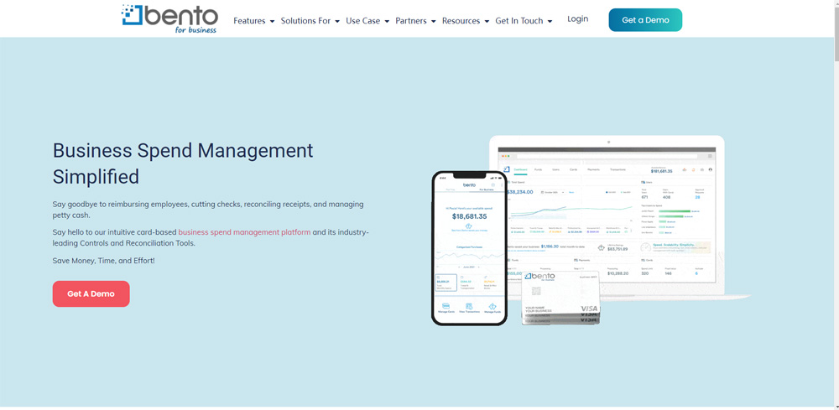Click the phone mockup's $18,681.35 balance
This screenshot has height=410, width=839.
tap(469, 215)
